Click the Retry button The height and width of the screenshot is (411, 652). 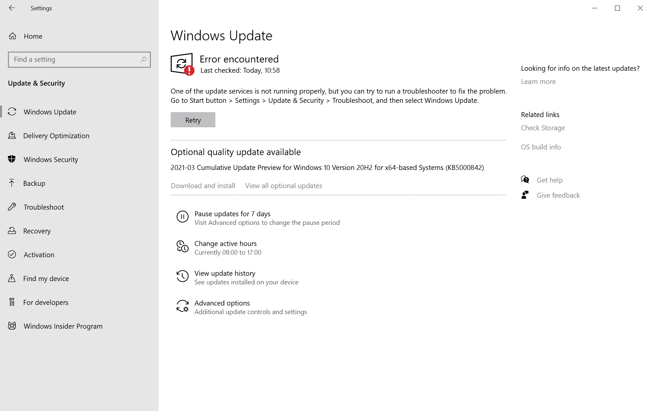[193, 120]
